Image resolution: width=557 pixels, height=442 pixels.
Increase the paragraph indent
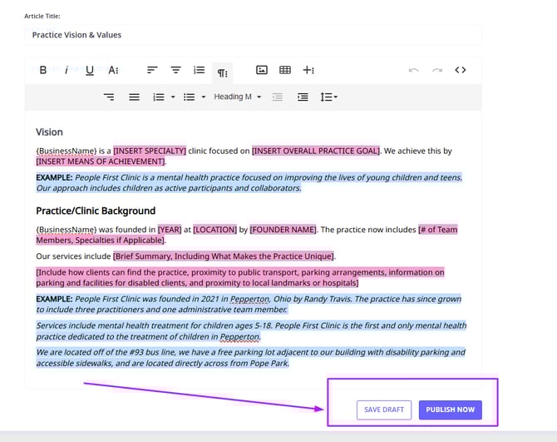303,97
